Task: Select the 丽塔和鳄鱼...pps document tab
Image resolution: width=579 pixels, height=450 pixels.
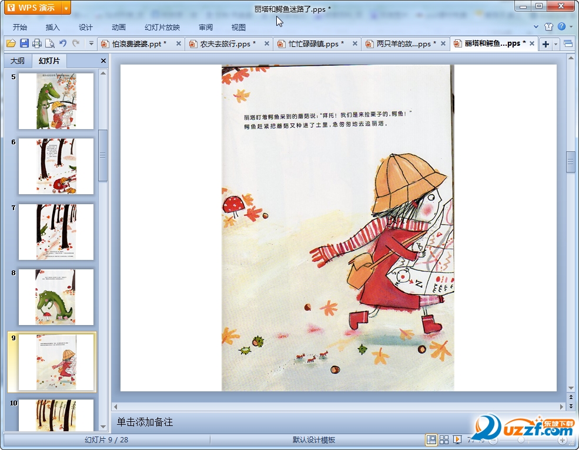Action: point(495,44)
